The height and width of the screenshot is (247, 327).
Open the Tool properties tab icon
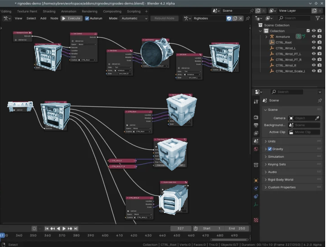click(256, 101)
